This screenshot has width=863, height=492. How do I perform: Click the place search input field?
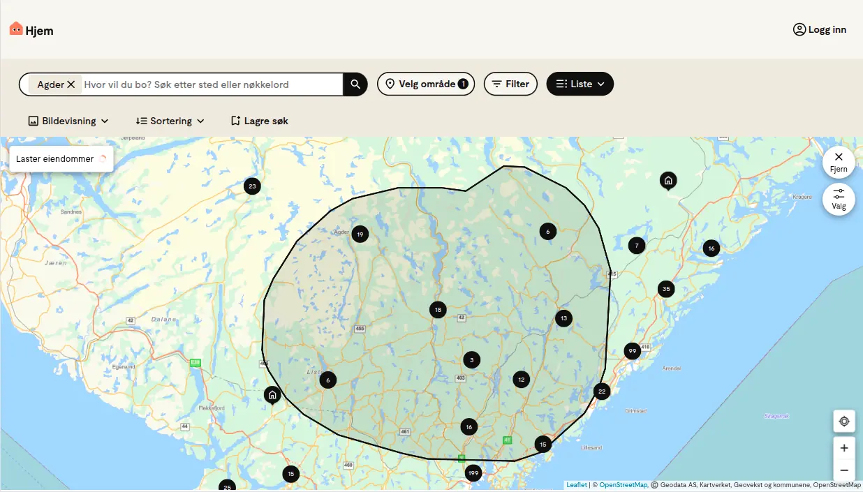coord(209,84)
